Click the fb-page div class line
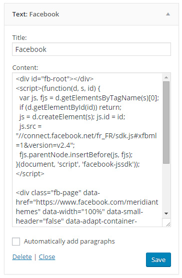This screenshot has height=278, width=182. (58, 193)
